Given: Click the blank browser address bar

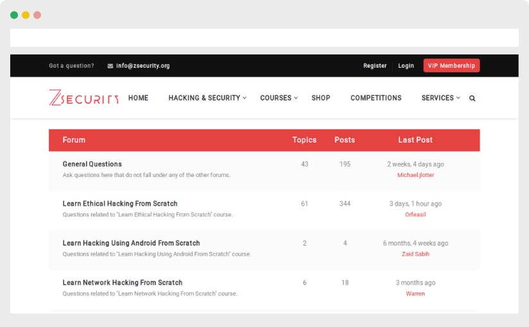Looking at the screenshot, I should [264, 38].
